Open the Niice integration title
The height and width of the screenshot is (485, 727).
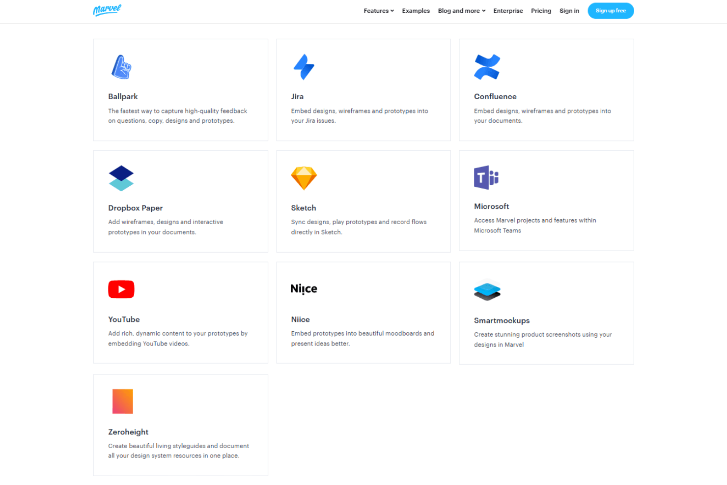tap(300, 319)
